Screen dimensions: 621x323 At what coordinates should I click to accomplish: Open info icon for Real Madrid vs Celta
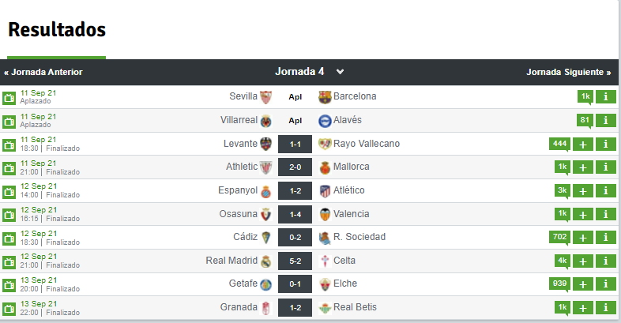pos(605,261)
